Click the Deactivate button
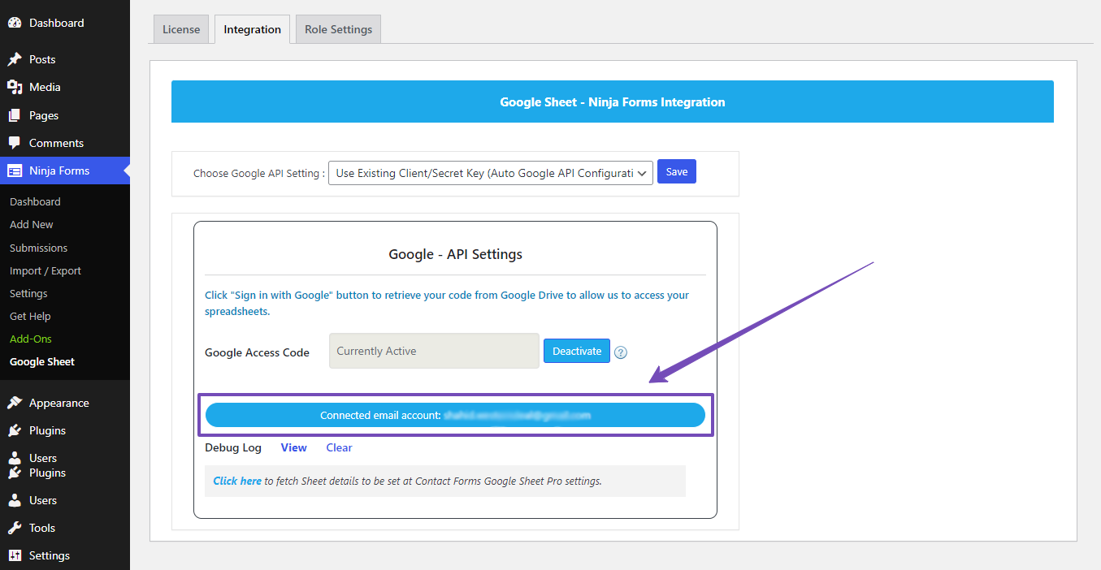The width and height of the screenshot is (1101, 570). pyautogui.click(x=577, y=351)
